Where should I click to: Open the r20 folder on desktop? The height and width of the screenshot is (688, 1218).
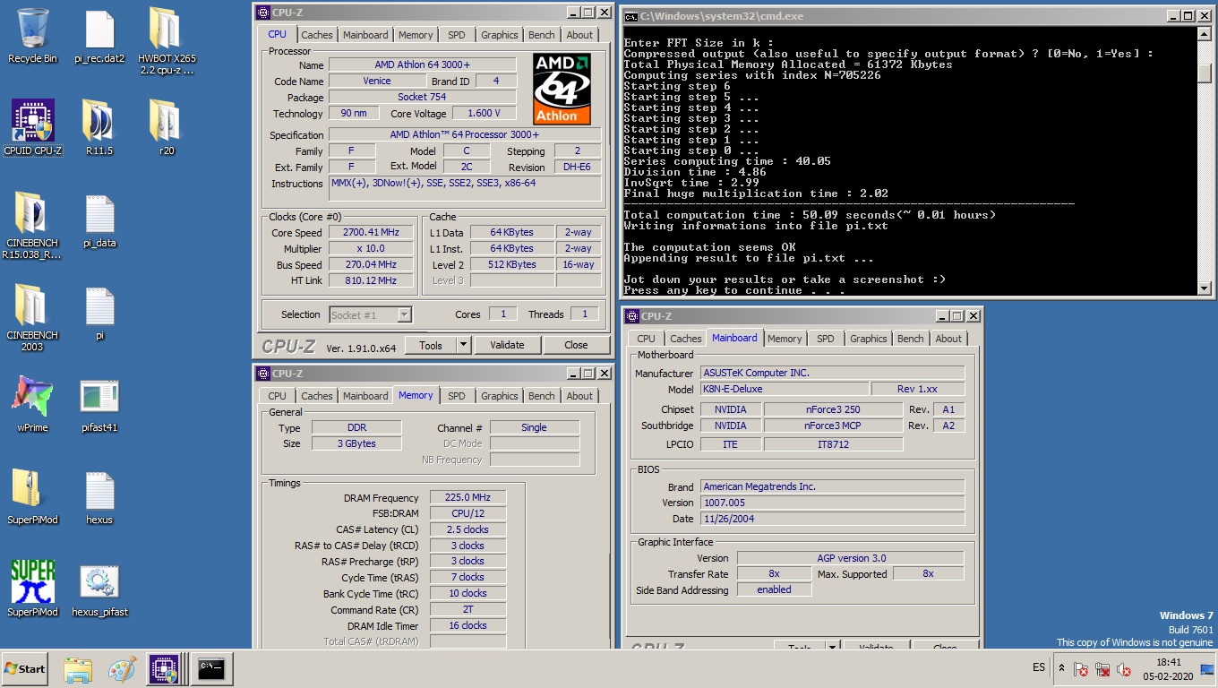(167, 128)
